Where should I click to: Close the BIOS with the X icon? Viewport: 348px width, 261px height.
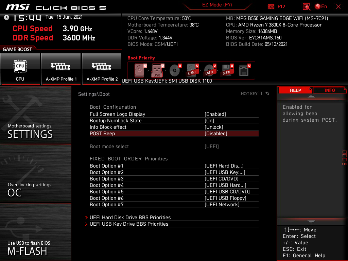338,7
